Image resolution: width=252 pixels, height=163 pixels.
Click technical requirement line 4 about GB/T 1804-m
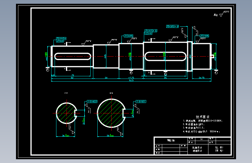point(201,132)
